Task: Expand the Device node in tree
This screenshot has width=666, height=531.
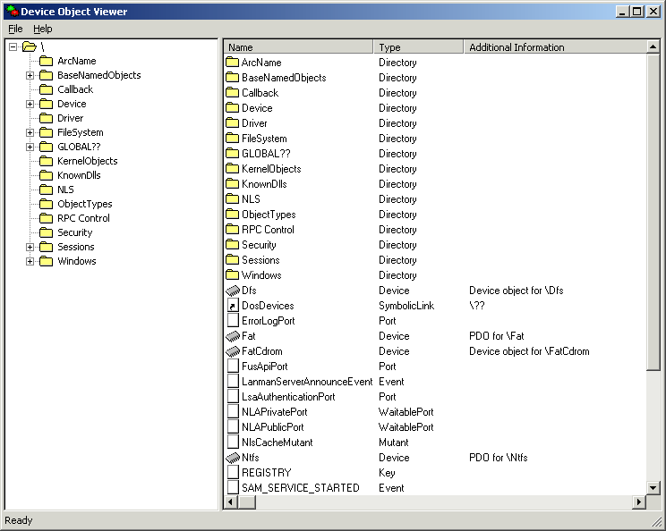Action: (x=30, y=104)
